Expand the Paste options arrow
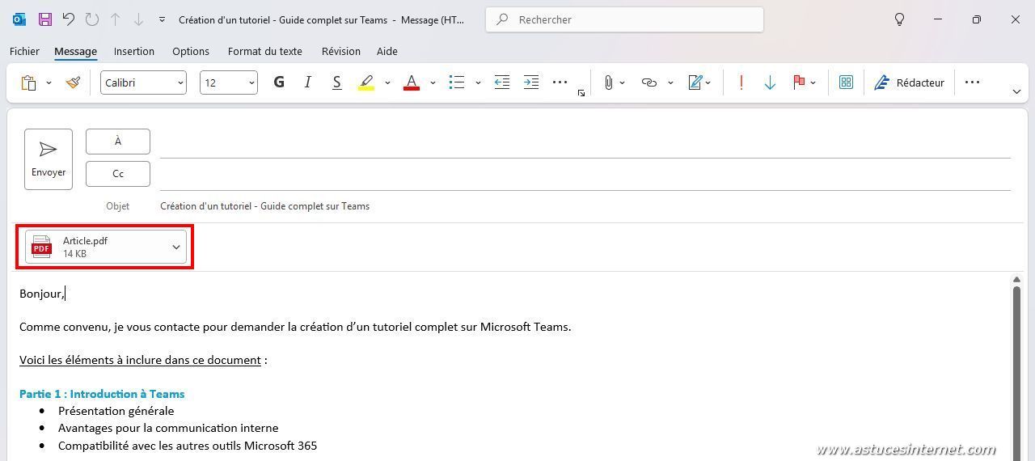1035x461 pixels. point(49,82)
